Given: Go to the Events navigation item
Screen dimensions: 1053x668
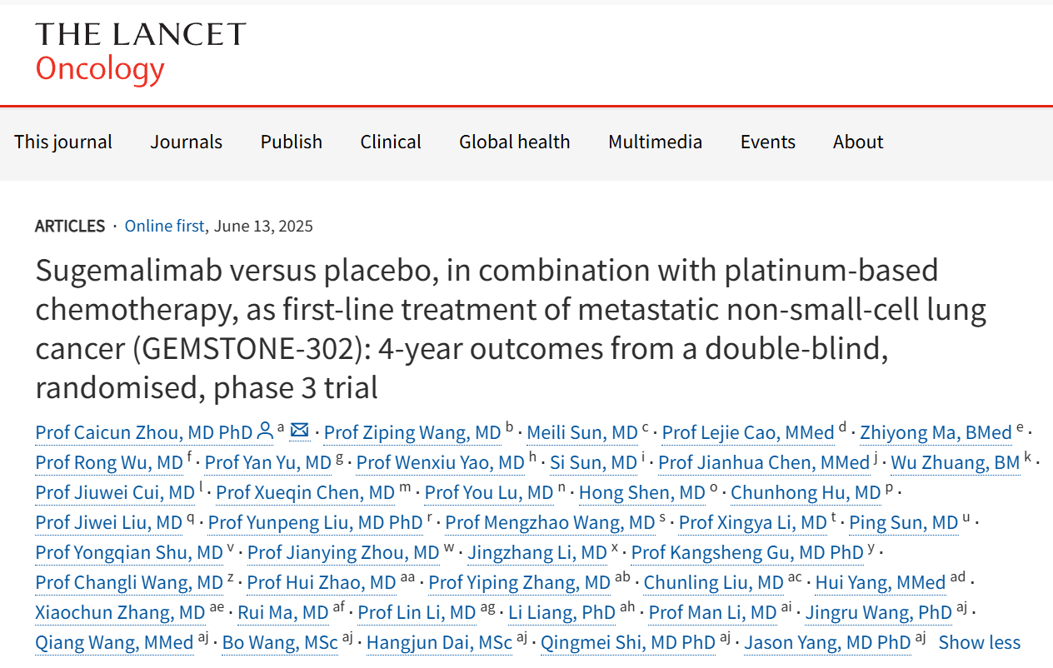Looking at the screenshot, I should click(x=767, y=142).
